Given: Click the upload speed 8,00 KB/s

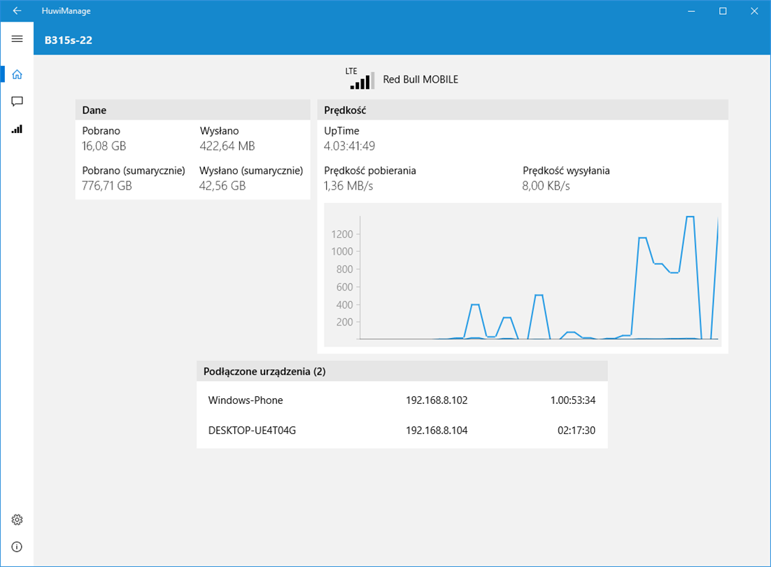Looking at the screenshot, I should point(546,186).
